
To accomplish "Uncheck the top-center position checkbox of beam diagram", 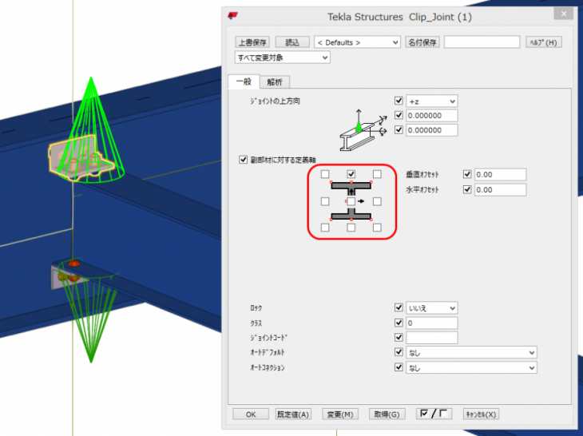I will click(351, 174).
